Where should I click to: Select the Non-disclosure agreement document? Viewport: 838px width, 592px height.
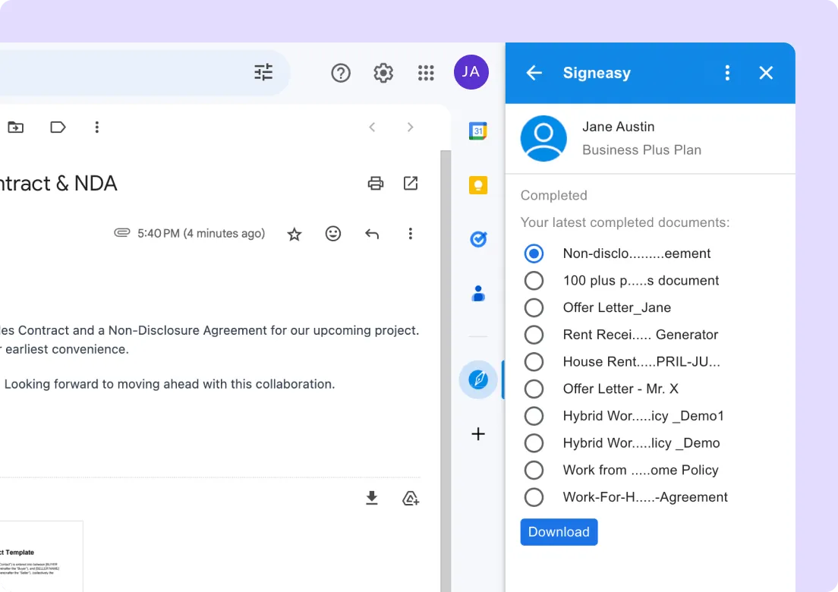click(534, 253)
